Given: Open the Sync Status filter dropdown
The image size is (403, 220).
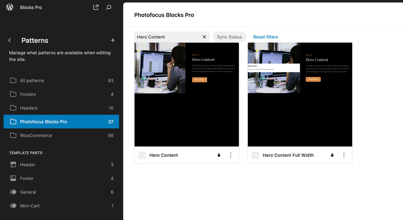Looking at the screenshot, I should (x=229, y=37).
